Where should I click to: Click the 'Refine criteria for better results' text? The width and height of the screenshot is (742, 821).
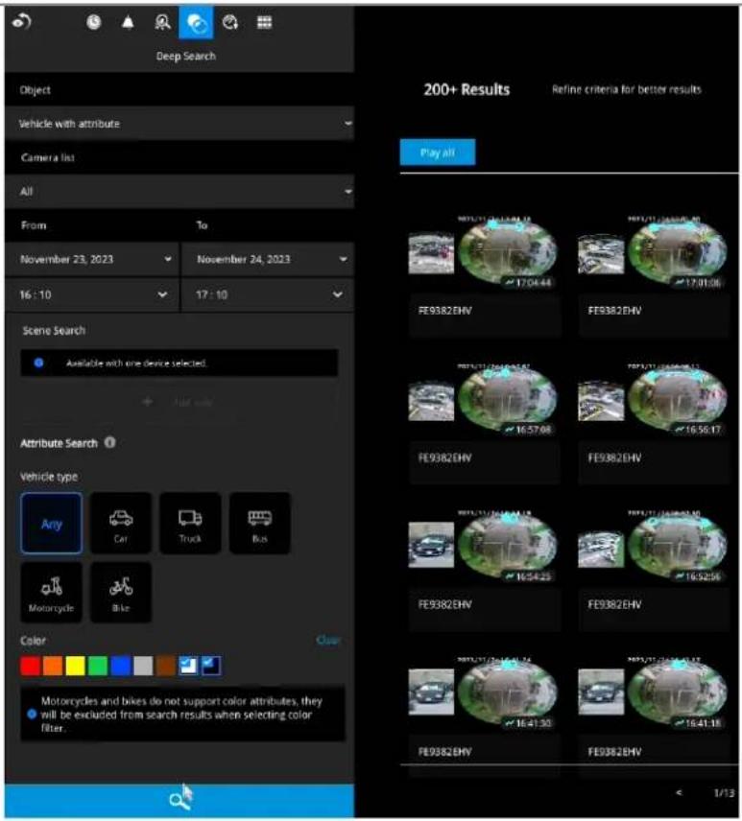626,89
